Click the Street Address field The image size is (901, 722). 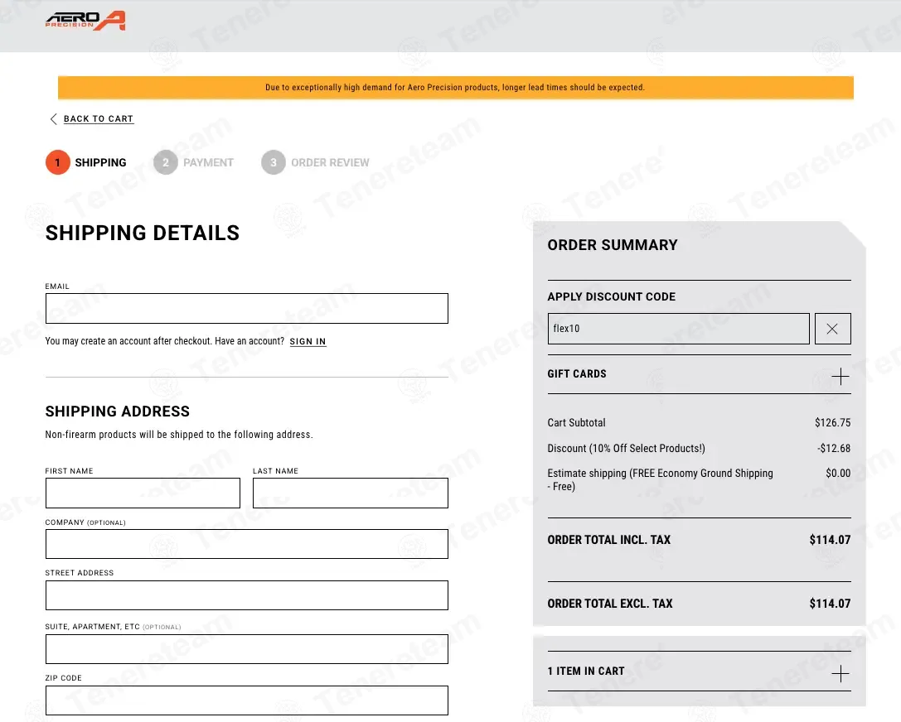pos(246,595)
